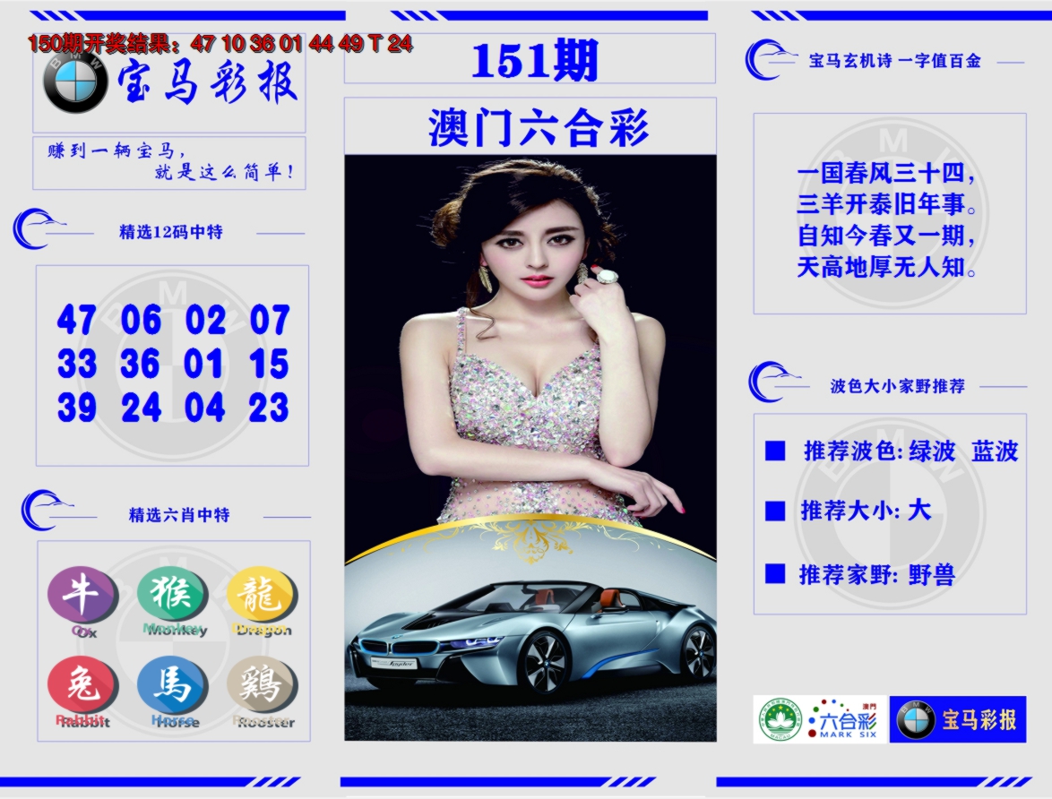Viewport: 1052px width, 799px height.
Task: Click number 07 in the 12-number grid
Action: coord(270,320)
